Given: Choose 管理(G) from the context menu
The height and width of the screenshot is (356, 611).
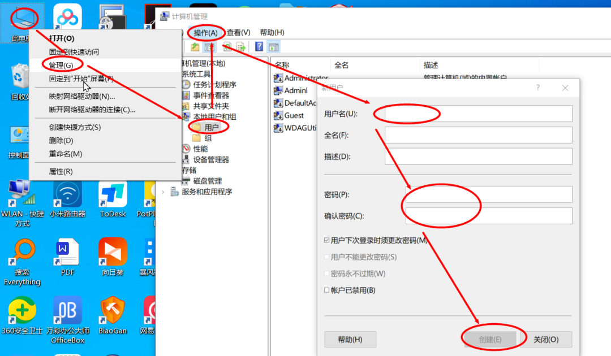Looking at the screenshot, I should [61, 66].
